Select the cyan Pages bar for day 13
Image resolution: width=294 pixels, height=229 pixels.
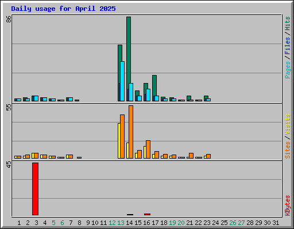[x=122, y=81]
